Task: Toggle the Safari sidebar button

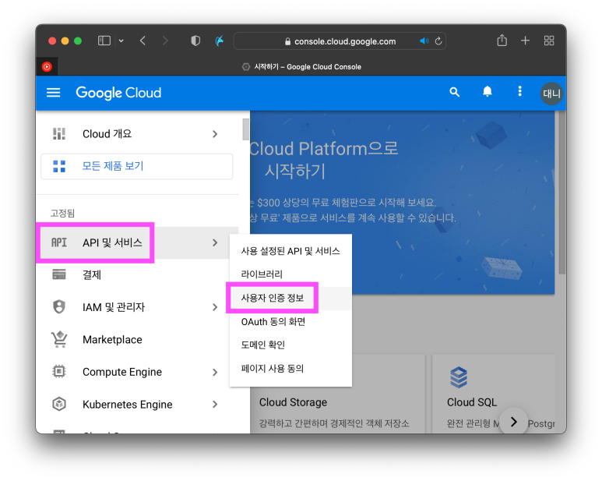Action: 104,41
